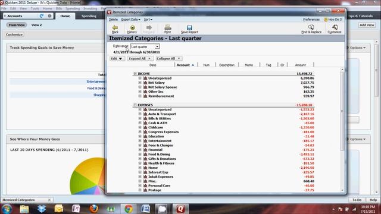Expand the Uncategorized income row
This screenshot has height=214, width=381.
(140, 78)
